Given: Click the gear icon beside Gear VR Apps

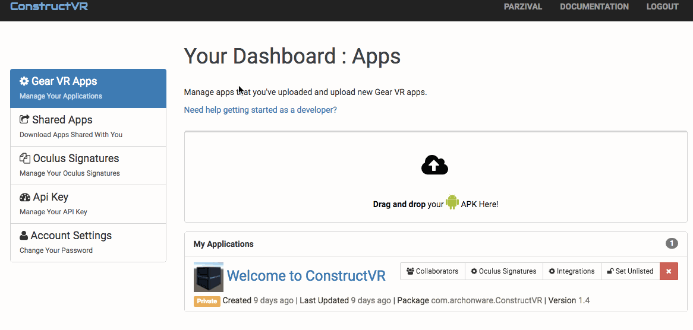Looking at the screenshot, I should pos(24,81).
